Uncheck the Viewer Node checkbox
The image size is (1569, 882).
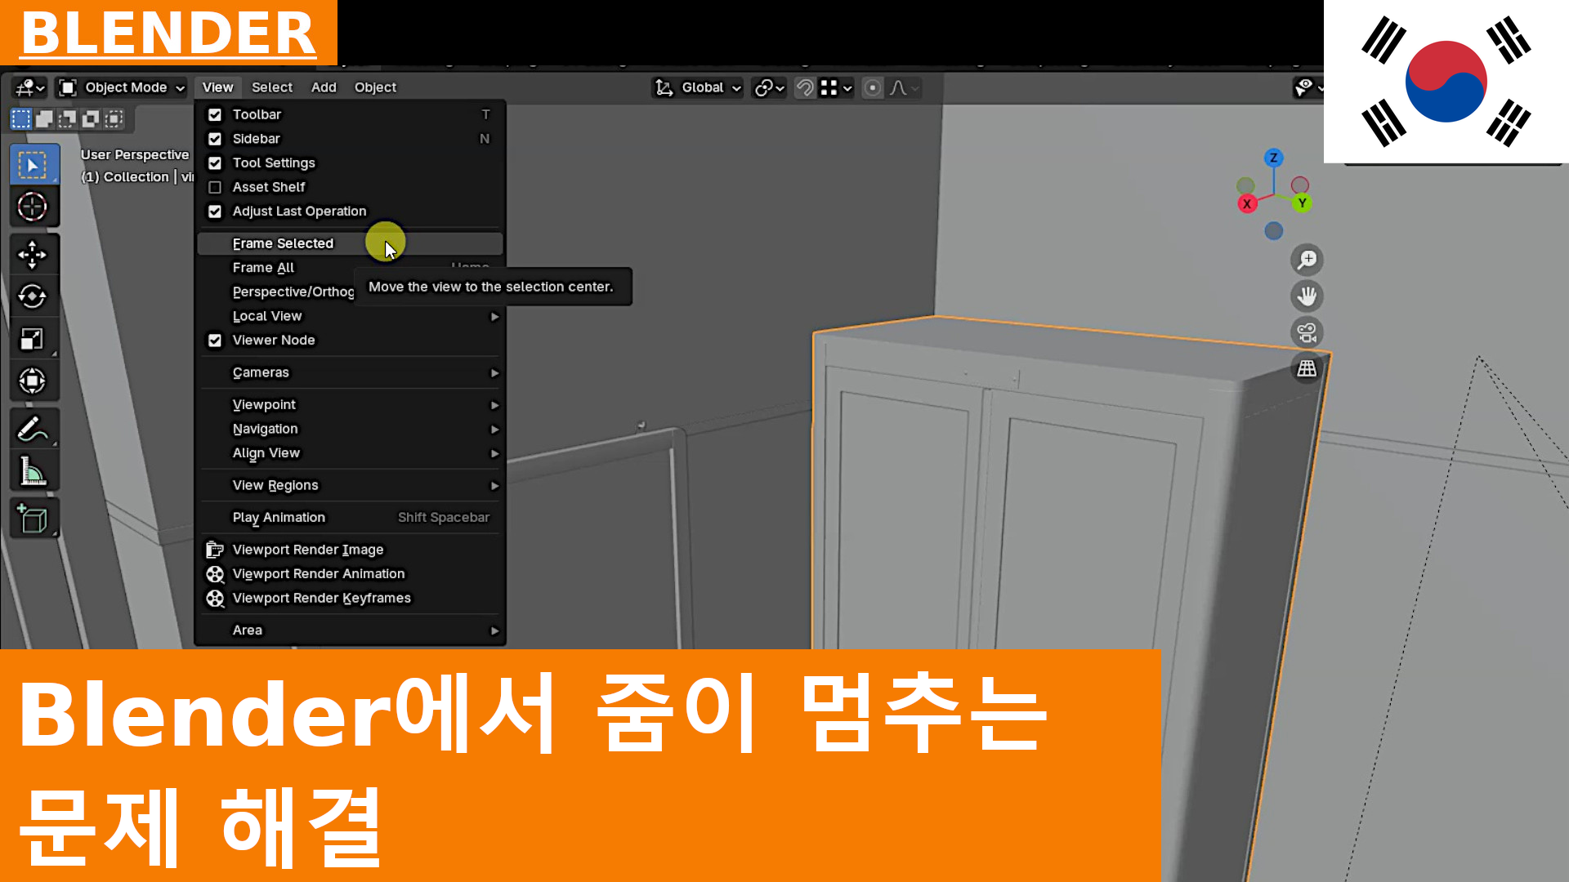point(215,341)
